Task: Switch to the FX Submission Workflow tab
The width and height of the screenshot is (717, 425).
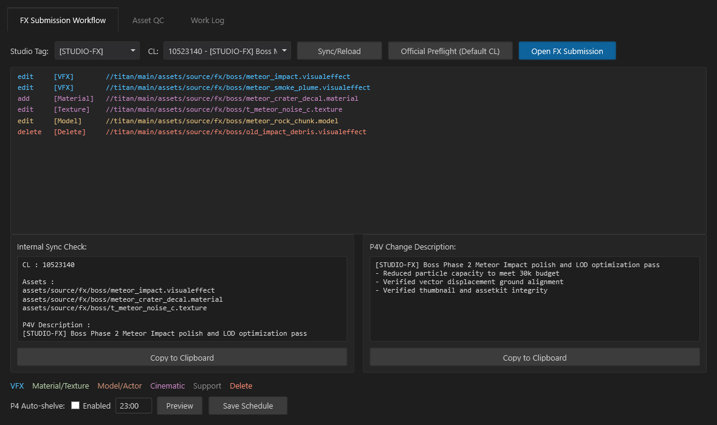Action: (63, 20)
